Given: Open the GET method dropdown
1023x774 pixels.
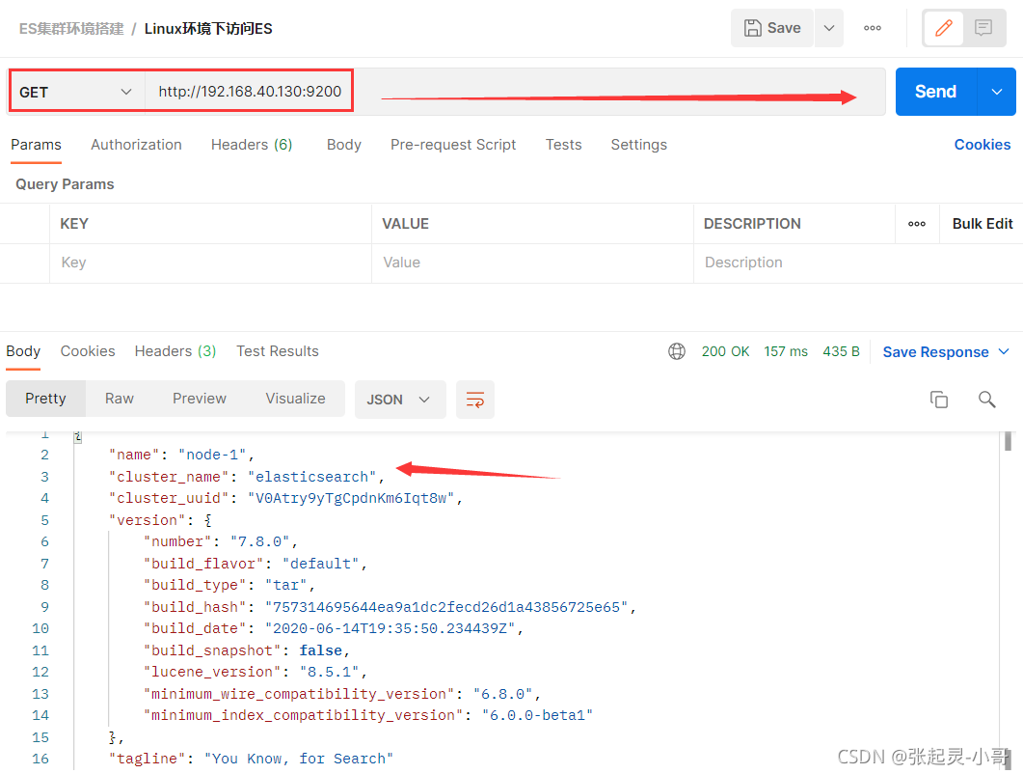Looking at the screenshot, I should point(76,92).
